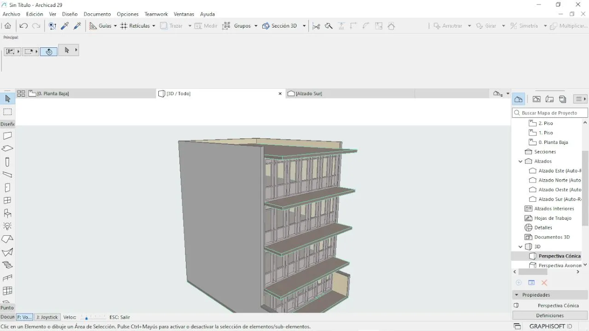Undo the last action

tap(23, 26)
